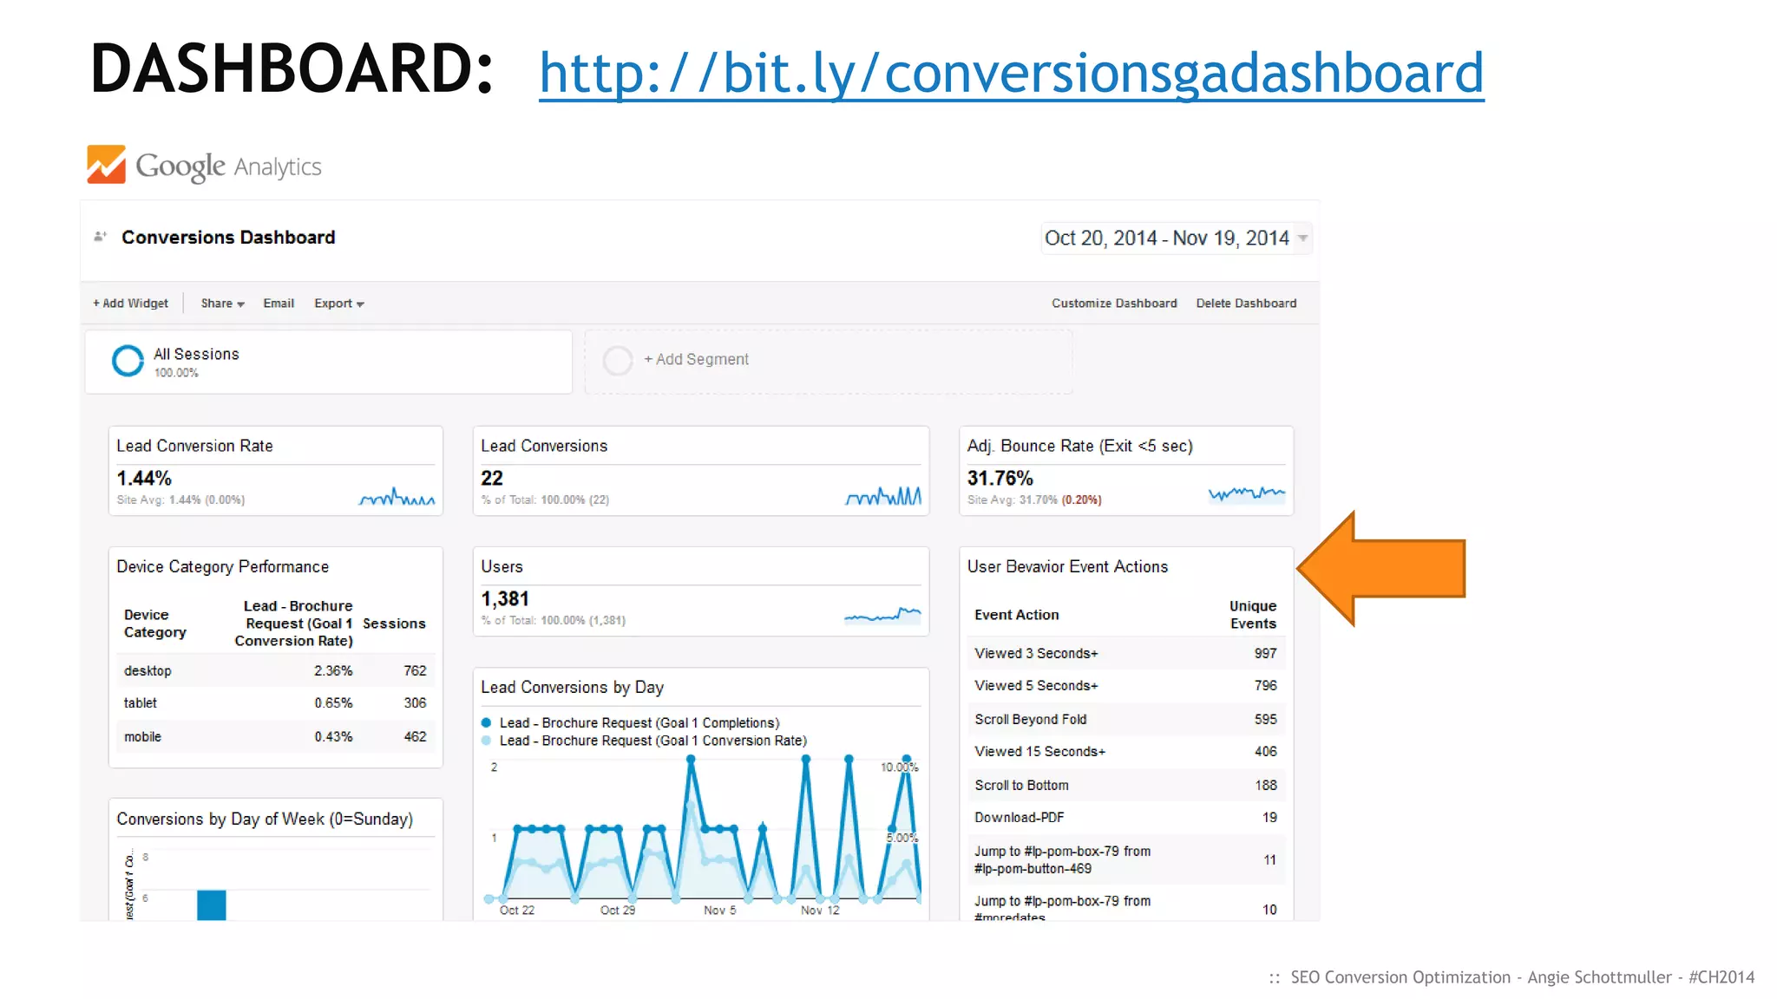The width and height of the screenshot is (1777, 999).
Task: Open the Device Category Performance widget title
Action: 222,566
